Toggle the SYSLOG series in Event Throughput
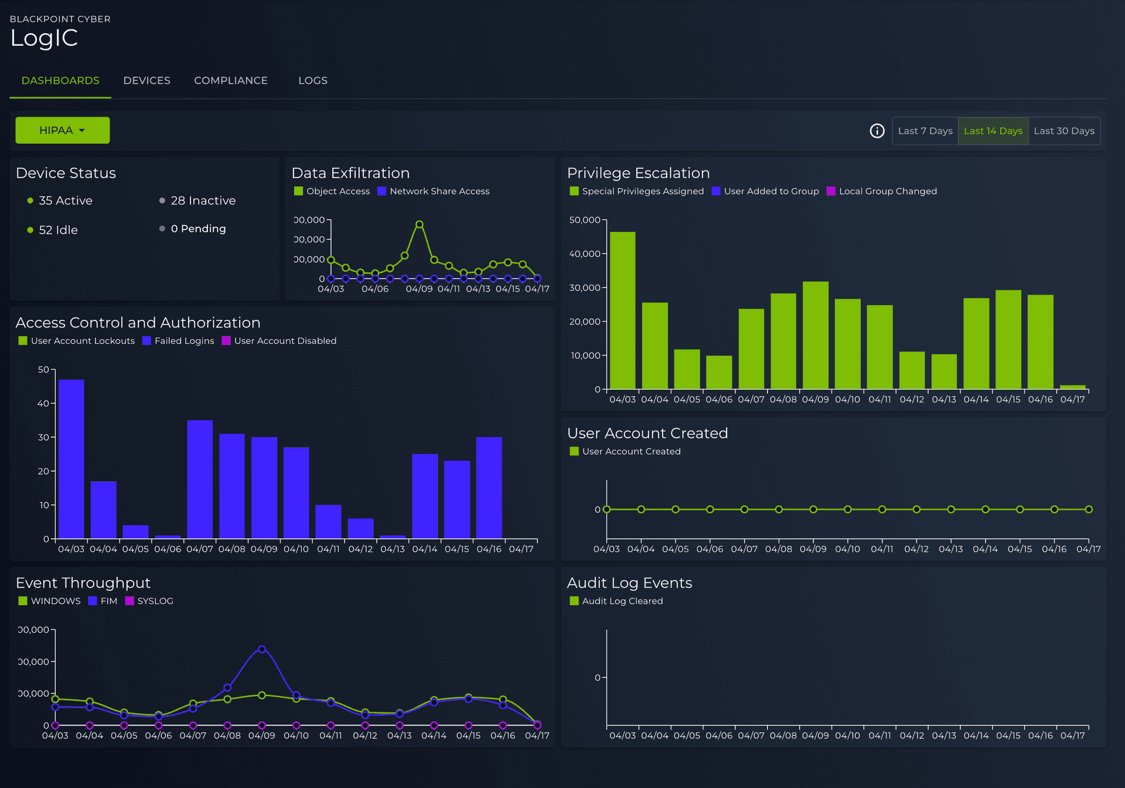Viewport: 1125px width, 788px height. 129,601
